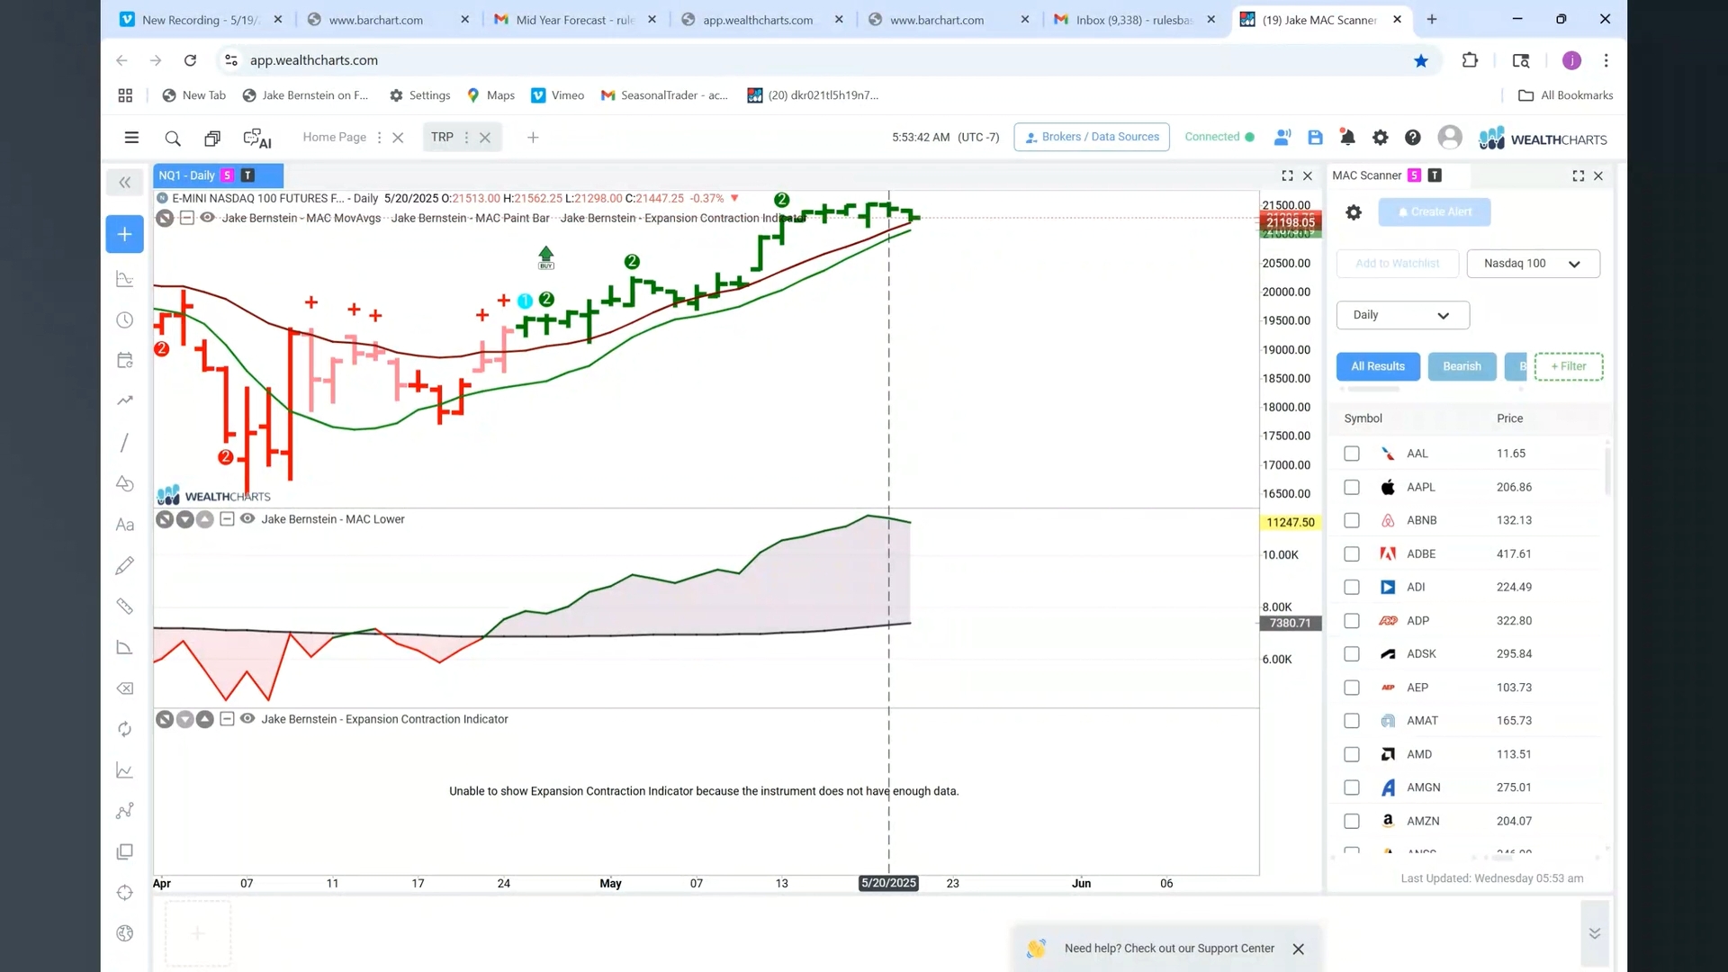
Task: Tick the ADP row checkbox
Action: pyautogui.click(x=1351, y=621)
